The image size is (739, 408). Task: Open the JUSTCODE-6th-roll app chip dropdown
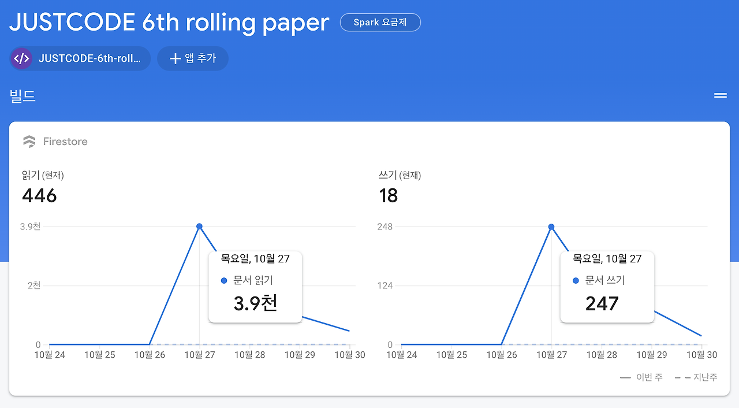pyautogui.click(x=80, y=58)
